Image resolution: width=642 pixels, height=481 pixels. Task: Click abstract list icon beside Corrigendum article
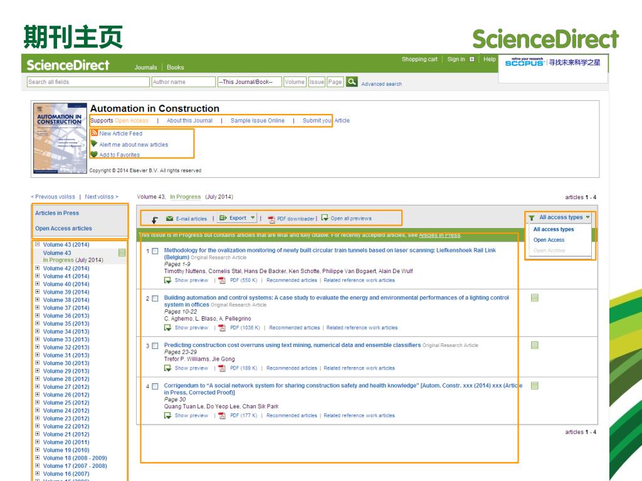point(534,386)
